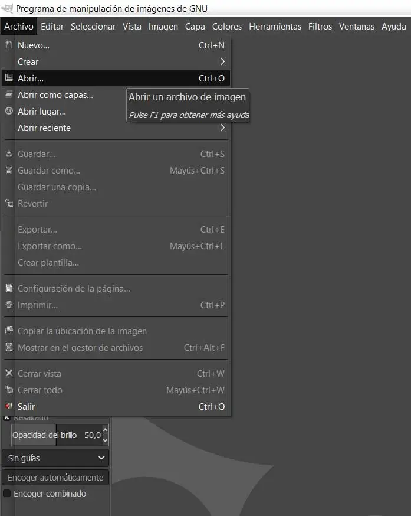Click the Guardar como icon
The image size is (411, 516).
tap(9, 170)
